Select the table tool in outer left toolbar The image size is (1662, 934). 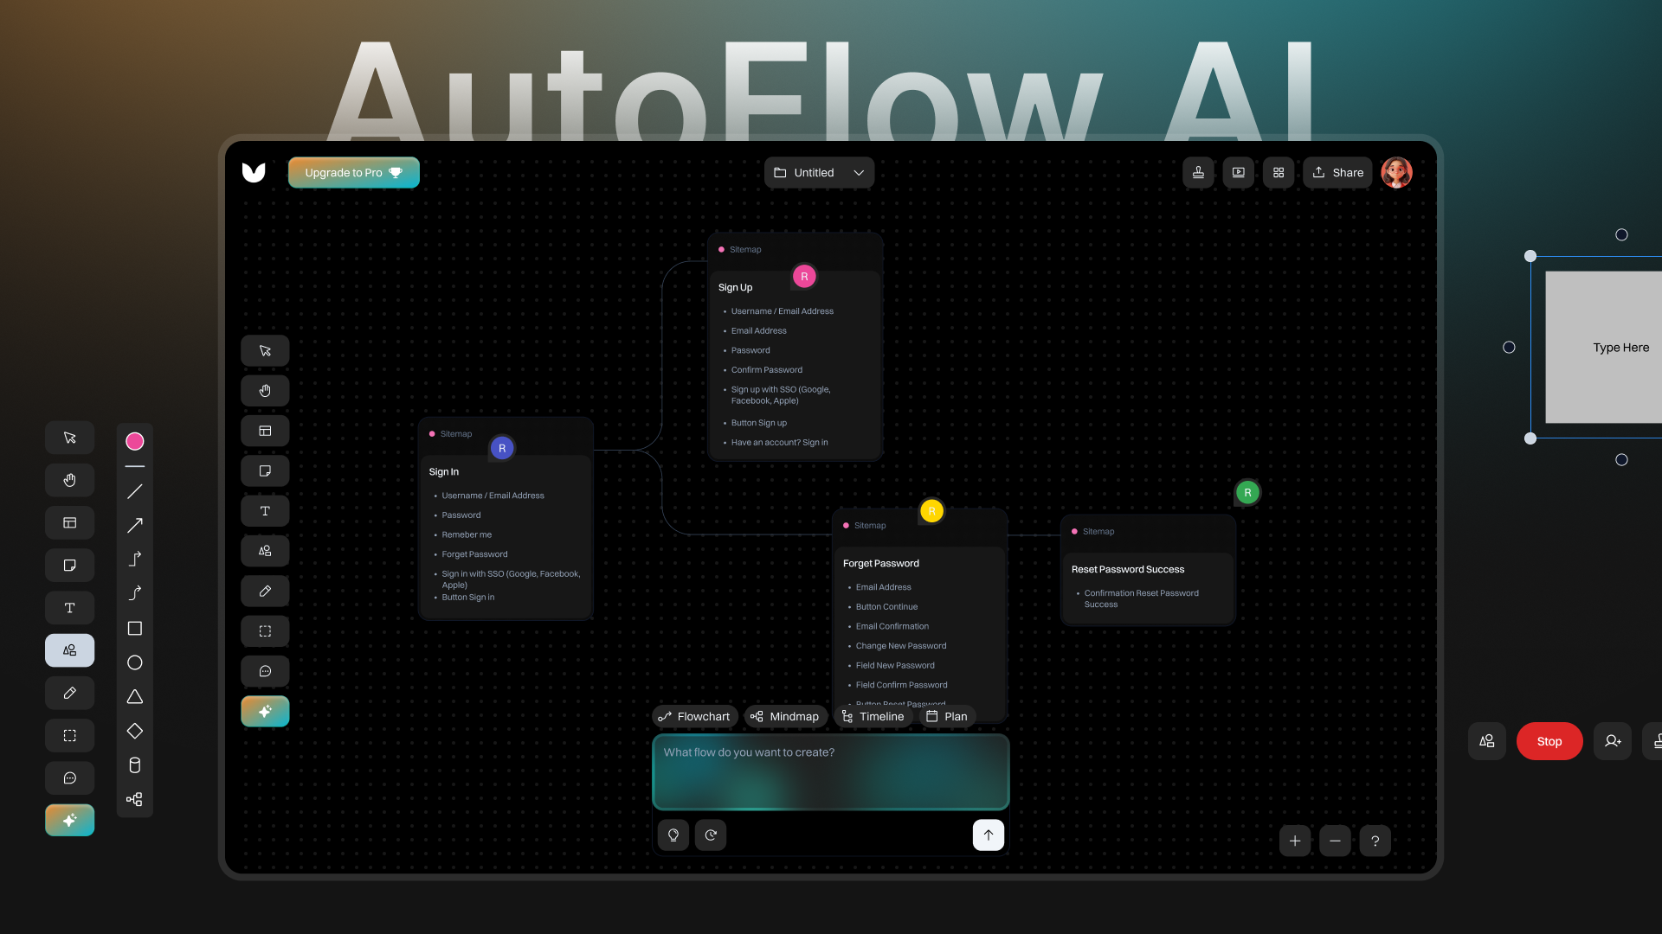[x=70, y=522]
